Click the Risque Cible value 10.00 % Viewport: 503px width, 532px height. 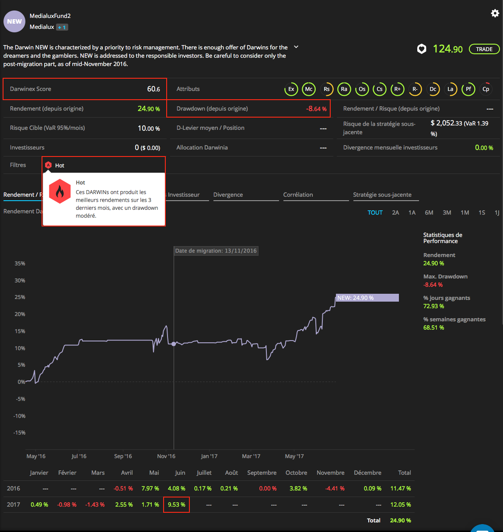(x=149, y=128)
